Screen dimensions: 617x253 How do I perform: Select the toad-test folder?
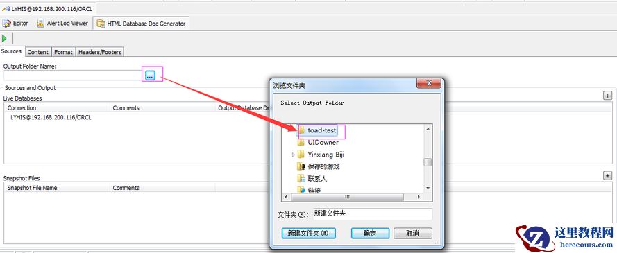click(x=322, y=130)
